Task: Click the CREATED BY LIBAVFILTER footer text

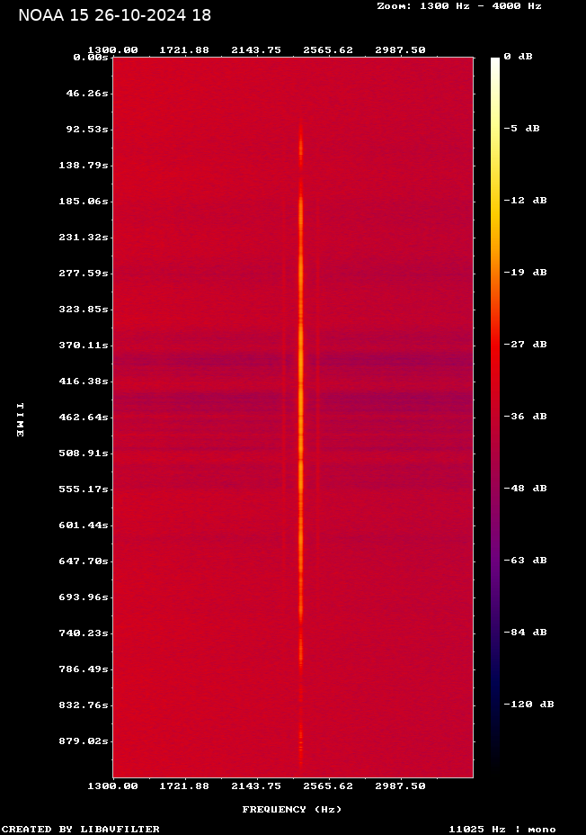Action: click(x=80, y=829)
